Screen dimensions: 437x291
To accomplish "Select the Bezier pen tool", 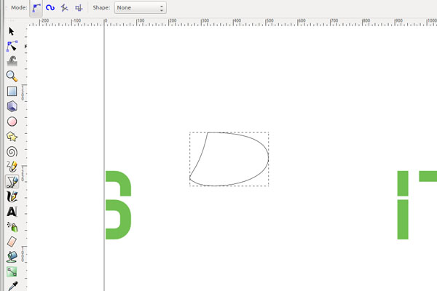I will coord(12,182).
